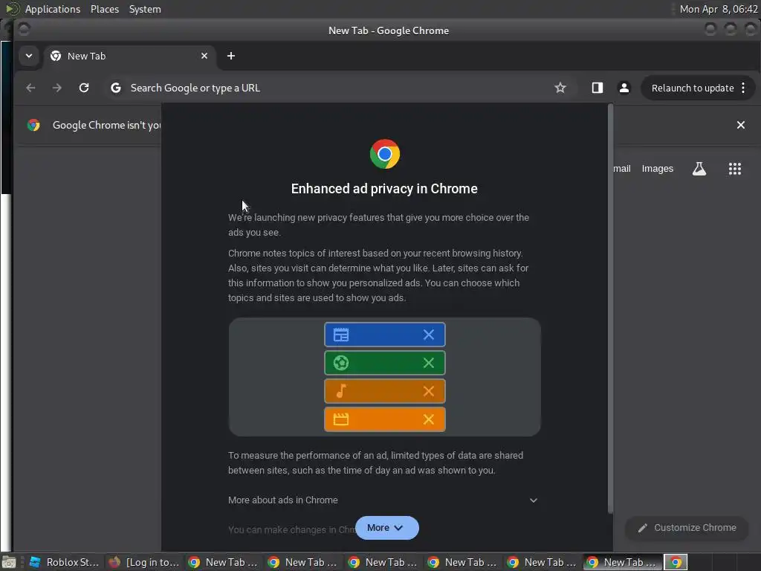
Task: Close the New Tab tab
Action: (x=204, y=56)
